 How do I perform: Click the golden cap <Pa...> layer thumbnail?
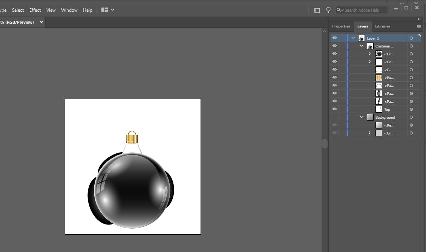378,77
